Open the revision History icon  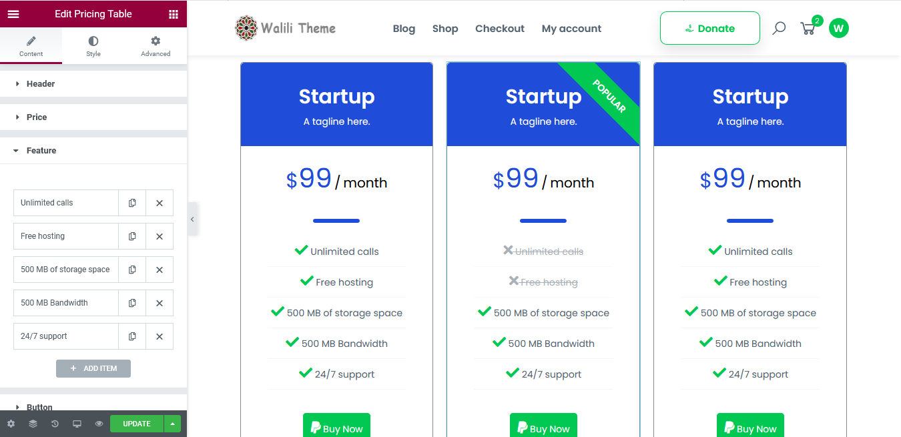tap(55, 424)
